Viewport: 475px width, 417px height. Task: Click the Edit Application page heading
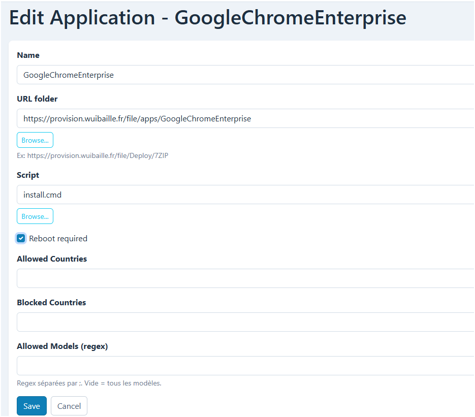pos(208,18)
